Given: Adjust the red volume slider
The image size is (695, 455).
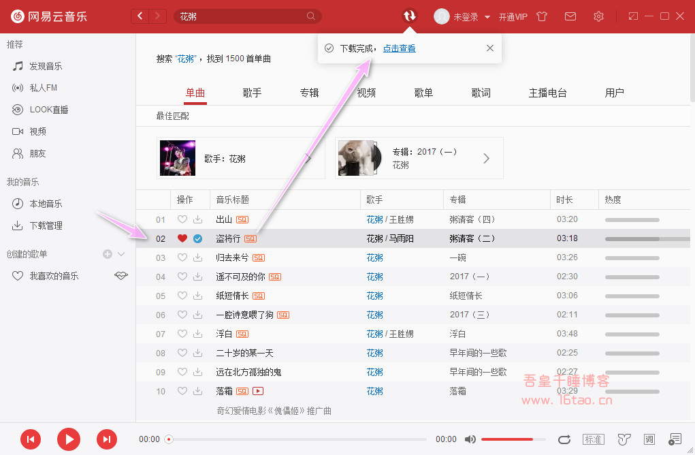Looking at the screenshot, I should (x=507, y=439).
